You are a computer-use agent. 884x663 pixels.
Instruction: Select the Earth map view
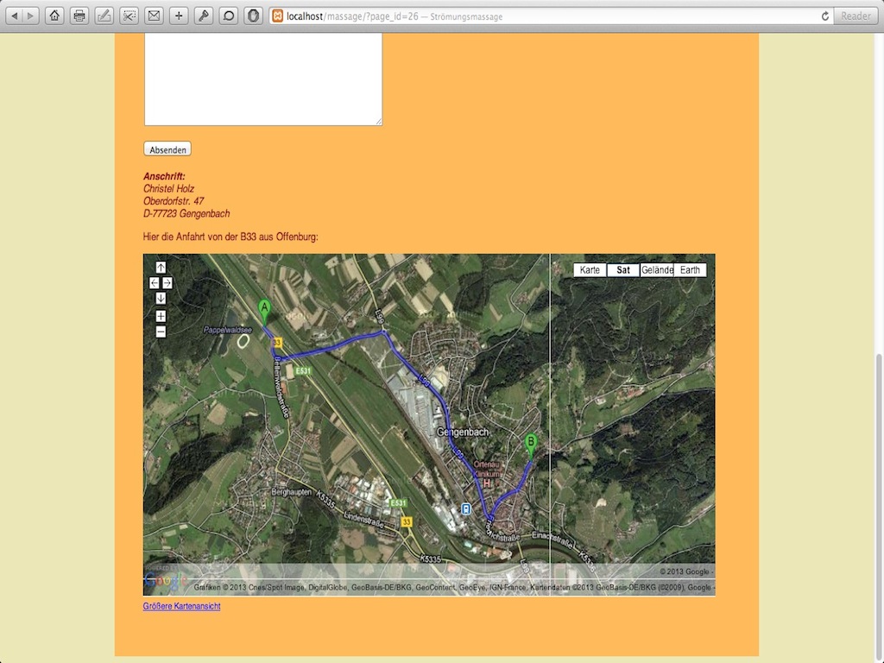coord(690,270)
